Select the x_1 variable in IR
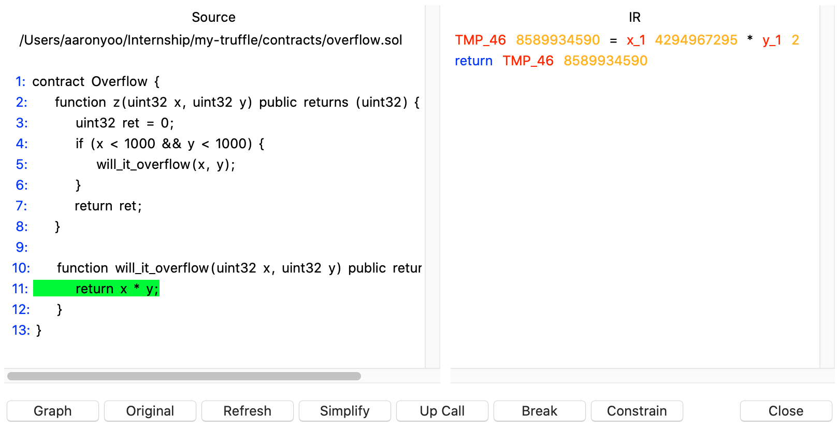 click(636, 40)
